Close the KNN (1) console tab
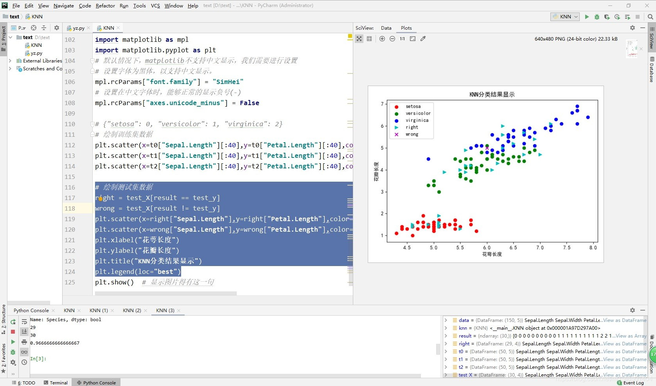This screenshot has height=386, width=656. (112, 311)
